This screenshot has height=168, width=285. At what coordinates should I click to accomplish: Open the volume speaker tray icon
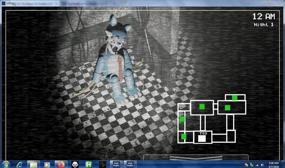262,165
